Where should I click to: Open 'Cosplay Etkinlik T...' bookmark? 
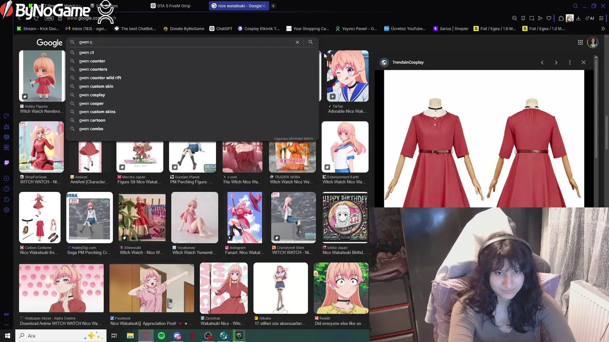[x=258, y=28]
